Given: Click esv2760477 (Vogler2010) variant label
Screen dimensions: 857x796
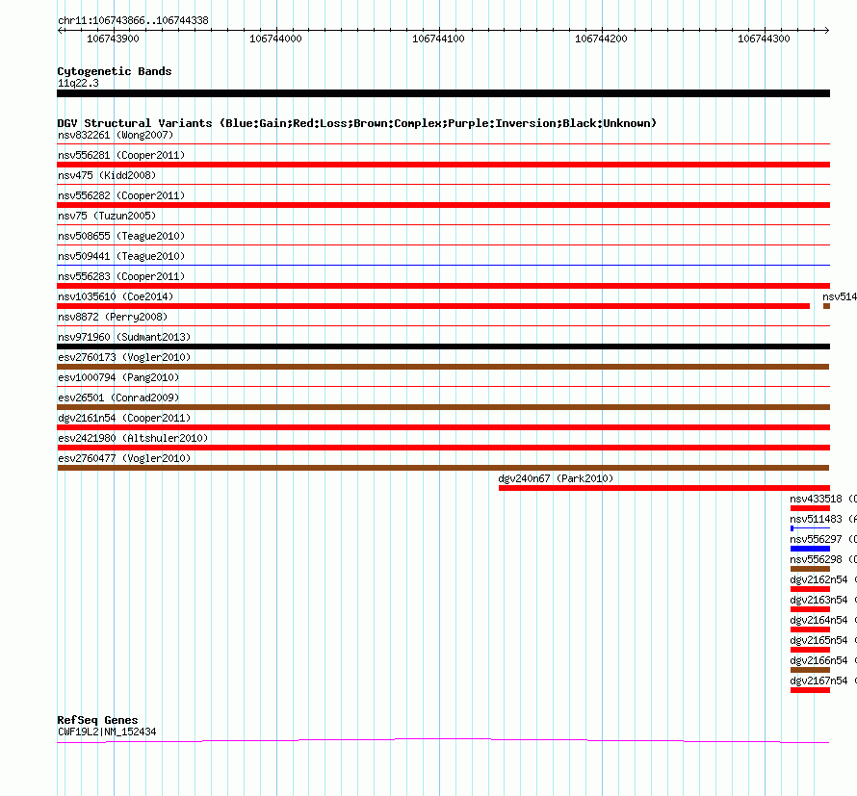Looking at the screenshot, I should pyautogui.click(x=124, y=458).
